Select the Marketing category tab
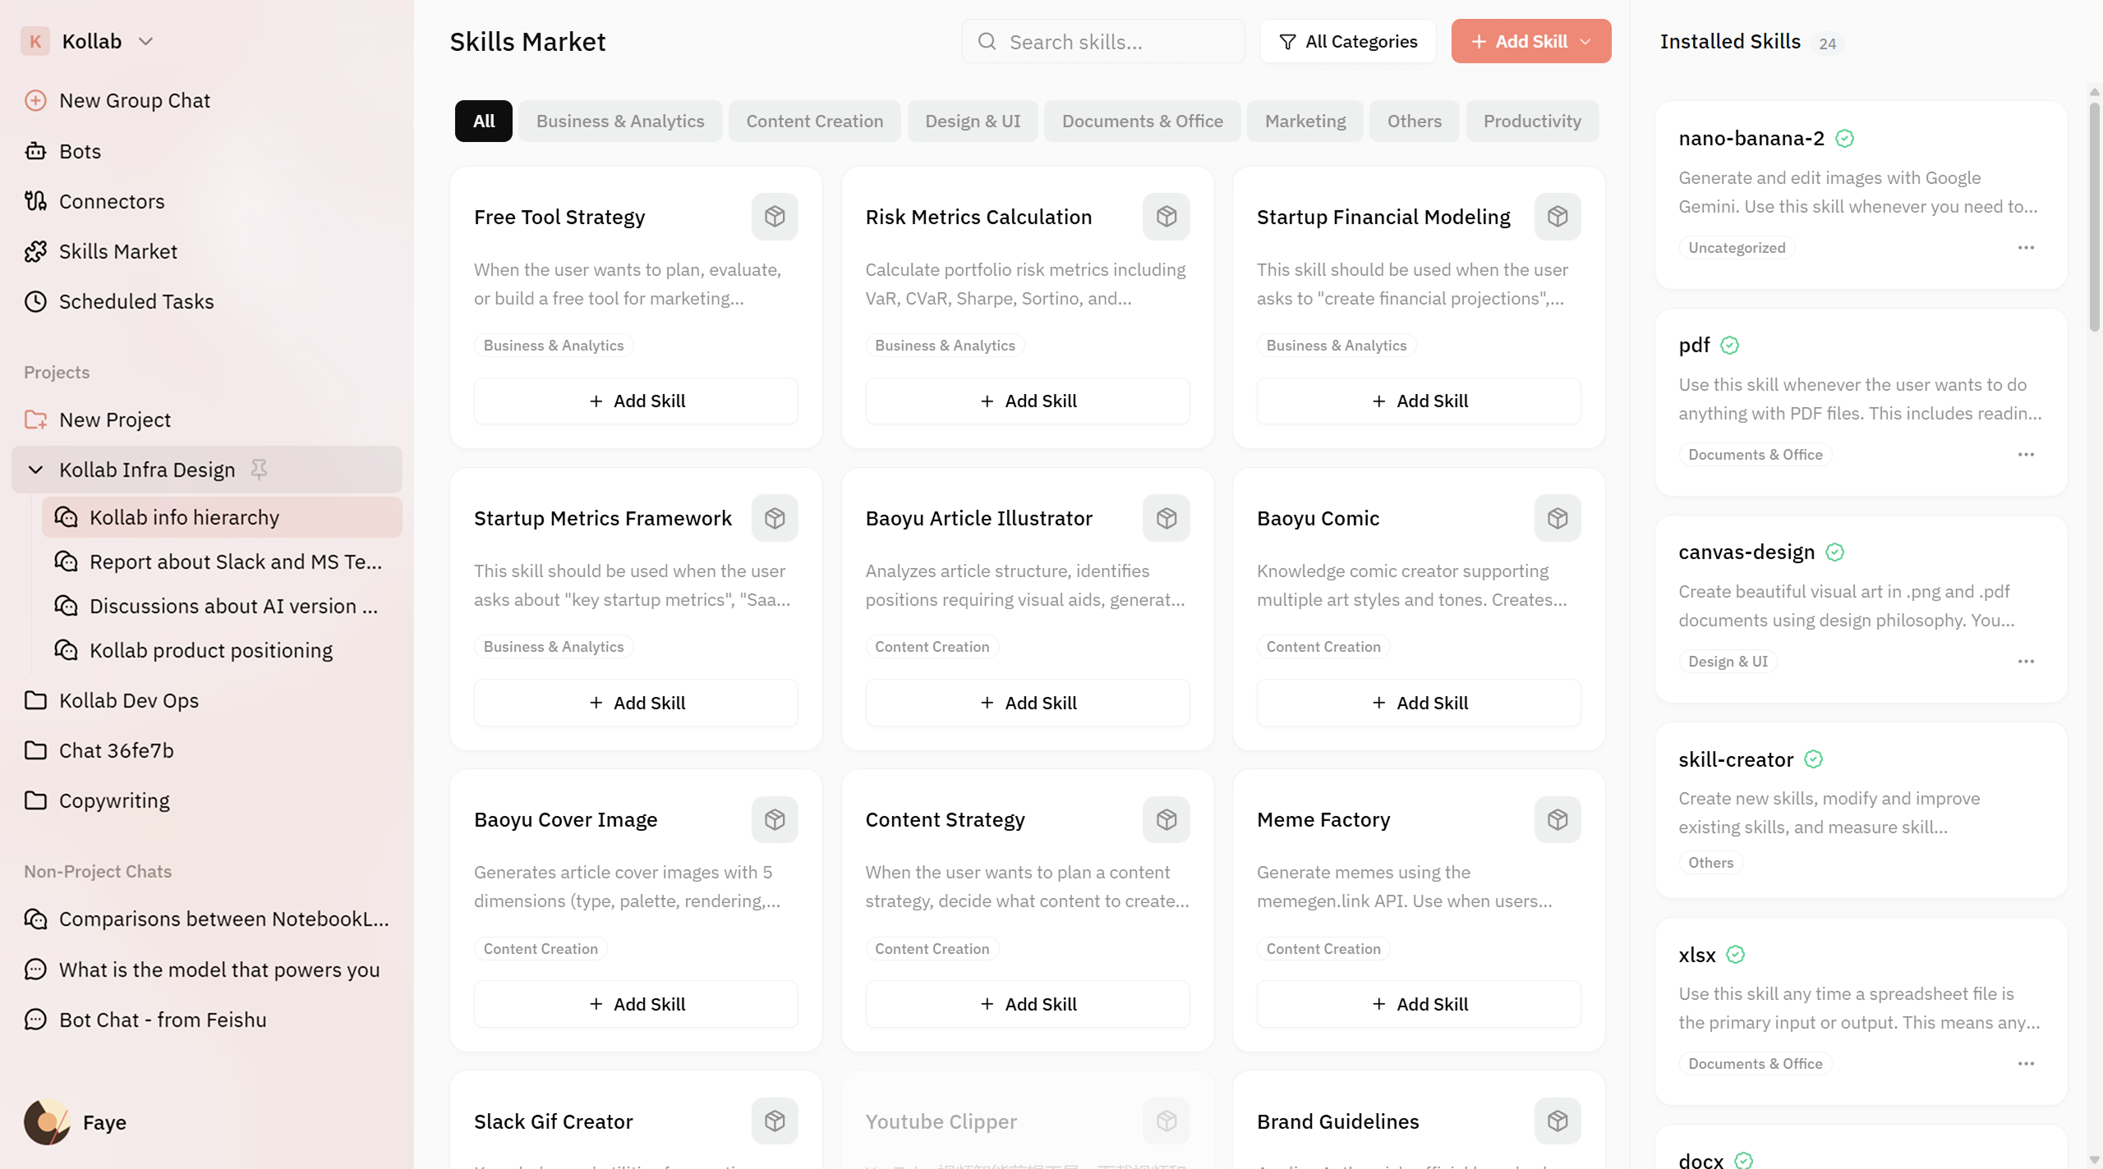The image size is (2103, 1169). point(1305,121)
